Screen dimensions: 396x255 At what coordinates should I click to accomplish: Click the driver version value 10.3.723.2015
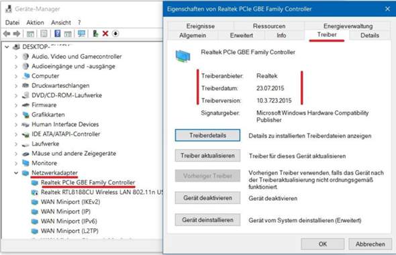(274, 101)
